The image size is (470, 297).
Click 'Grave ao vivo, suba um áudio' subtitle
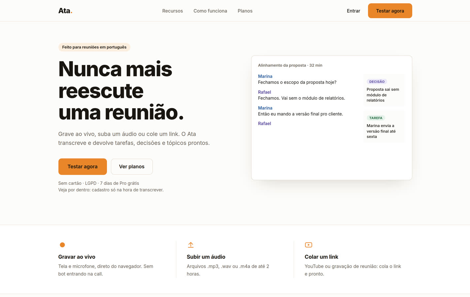coord(134,139)
